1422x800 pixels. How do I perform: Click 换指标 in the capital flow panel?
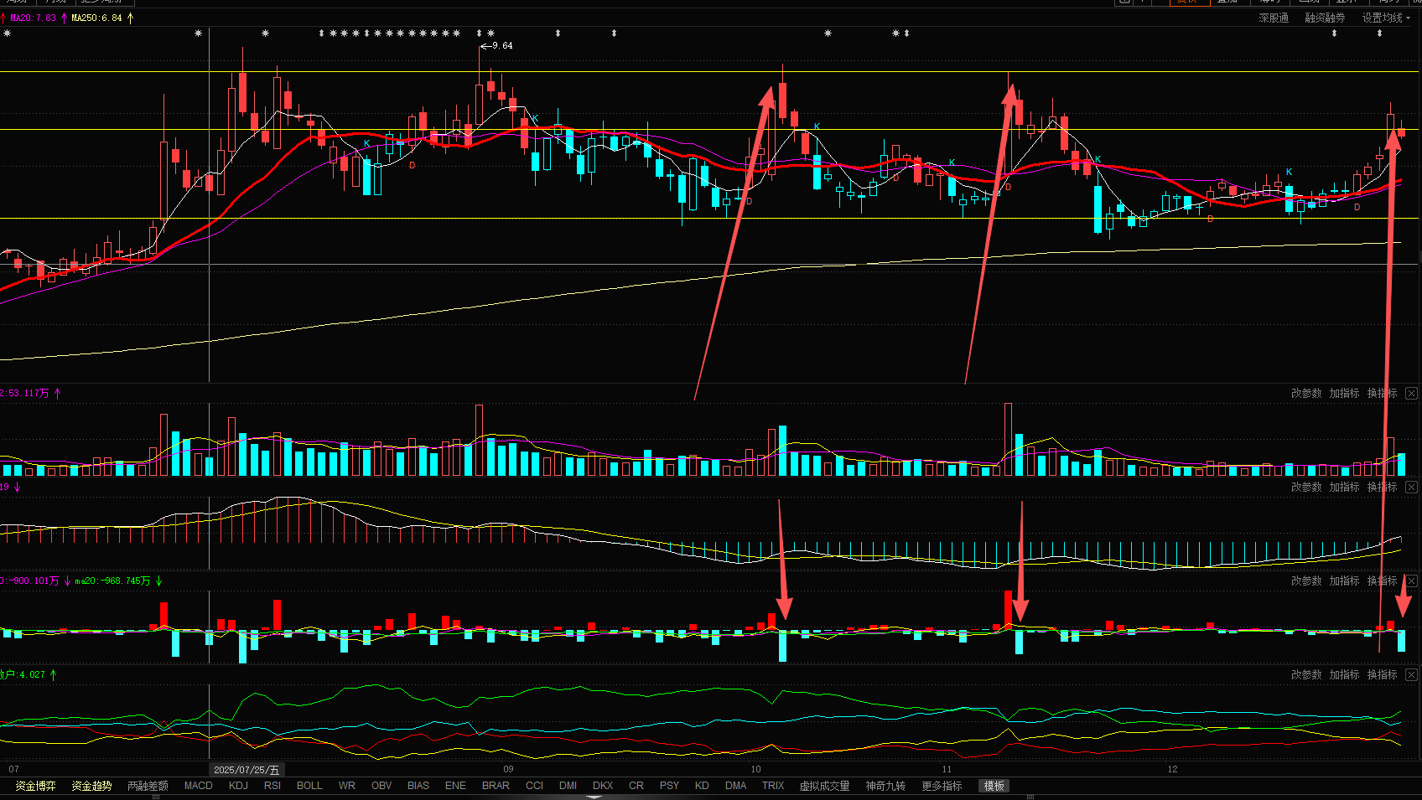1382,581
